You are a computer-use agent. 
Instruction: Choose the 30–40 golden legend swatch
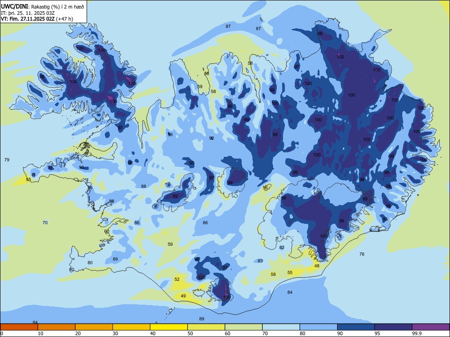[x=131, y=327]
